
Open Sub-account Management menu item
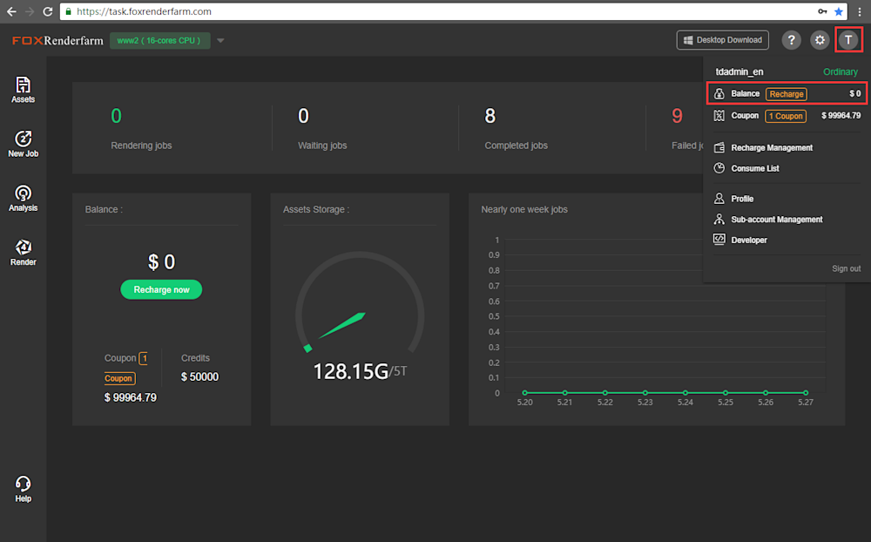coord(777,220)
